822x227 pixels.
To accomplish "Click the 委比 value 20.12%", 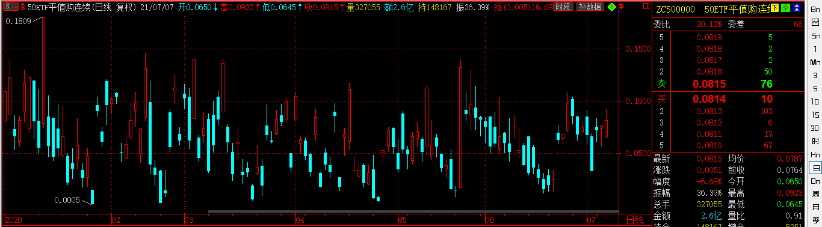I will point(709,24).
